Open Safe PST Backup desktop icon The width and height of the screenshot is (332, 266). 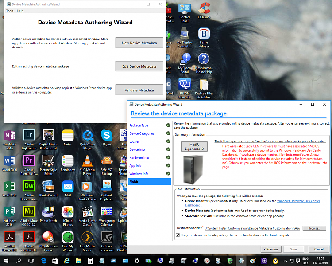[107, 165]
